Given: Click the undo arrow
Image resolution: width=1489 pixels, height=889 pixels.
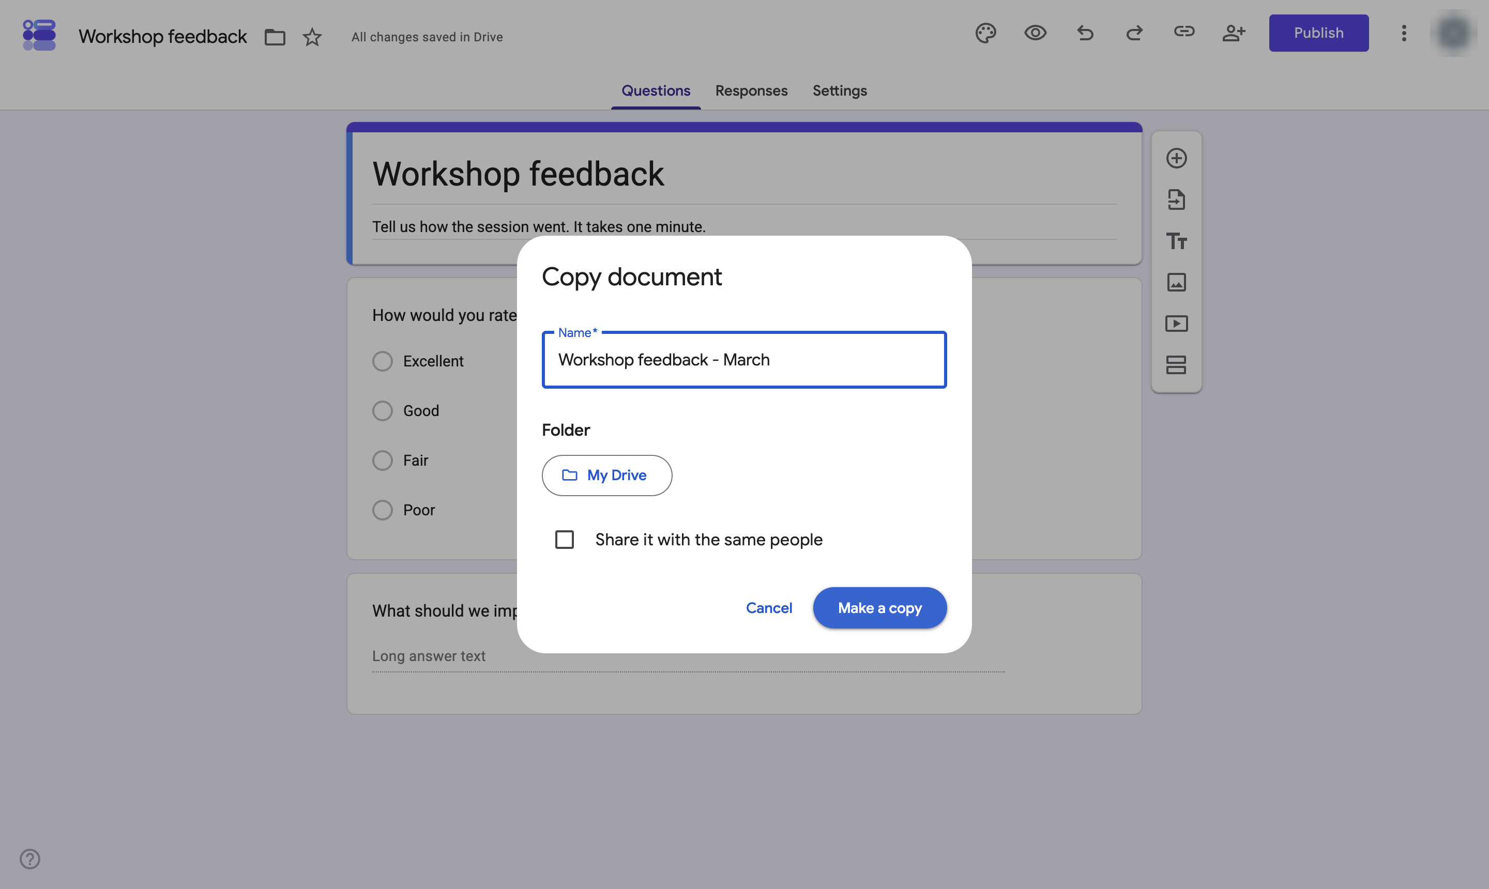Looking at the screenshot, I should click(1085, 33).
